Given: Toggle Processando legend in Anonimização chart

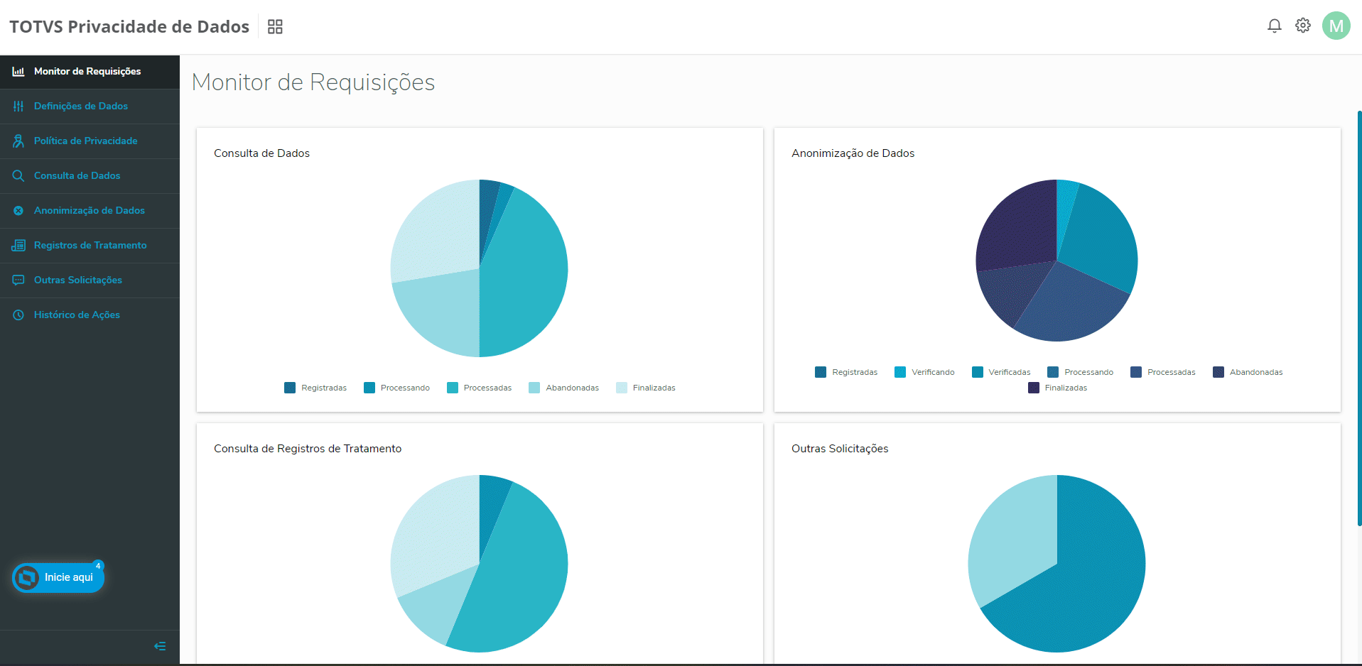Looking at the screenshot, I should pyautogui.click(x=1080, y=372).
